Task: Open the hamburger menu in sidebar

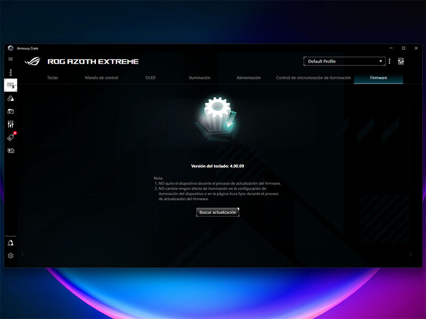Action: click(11, 59)
